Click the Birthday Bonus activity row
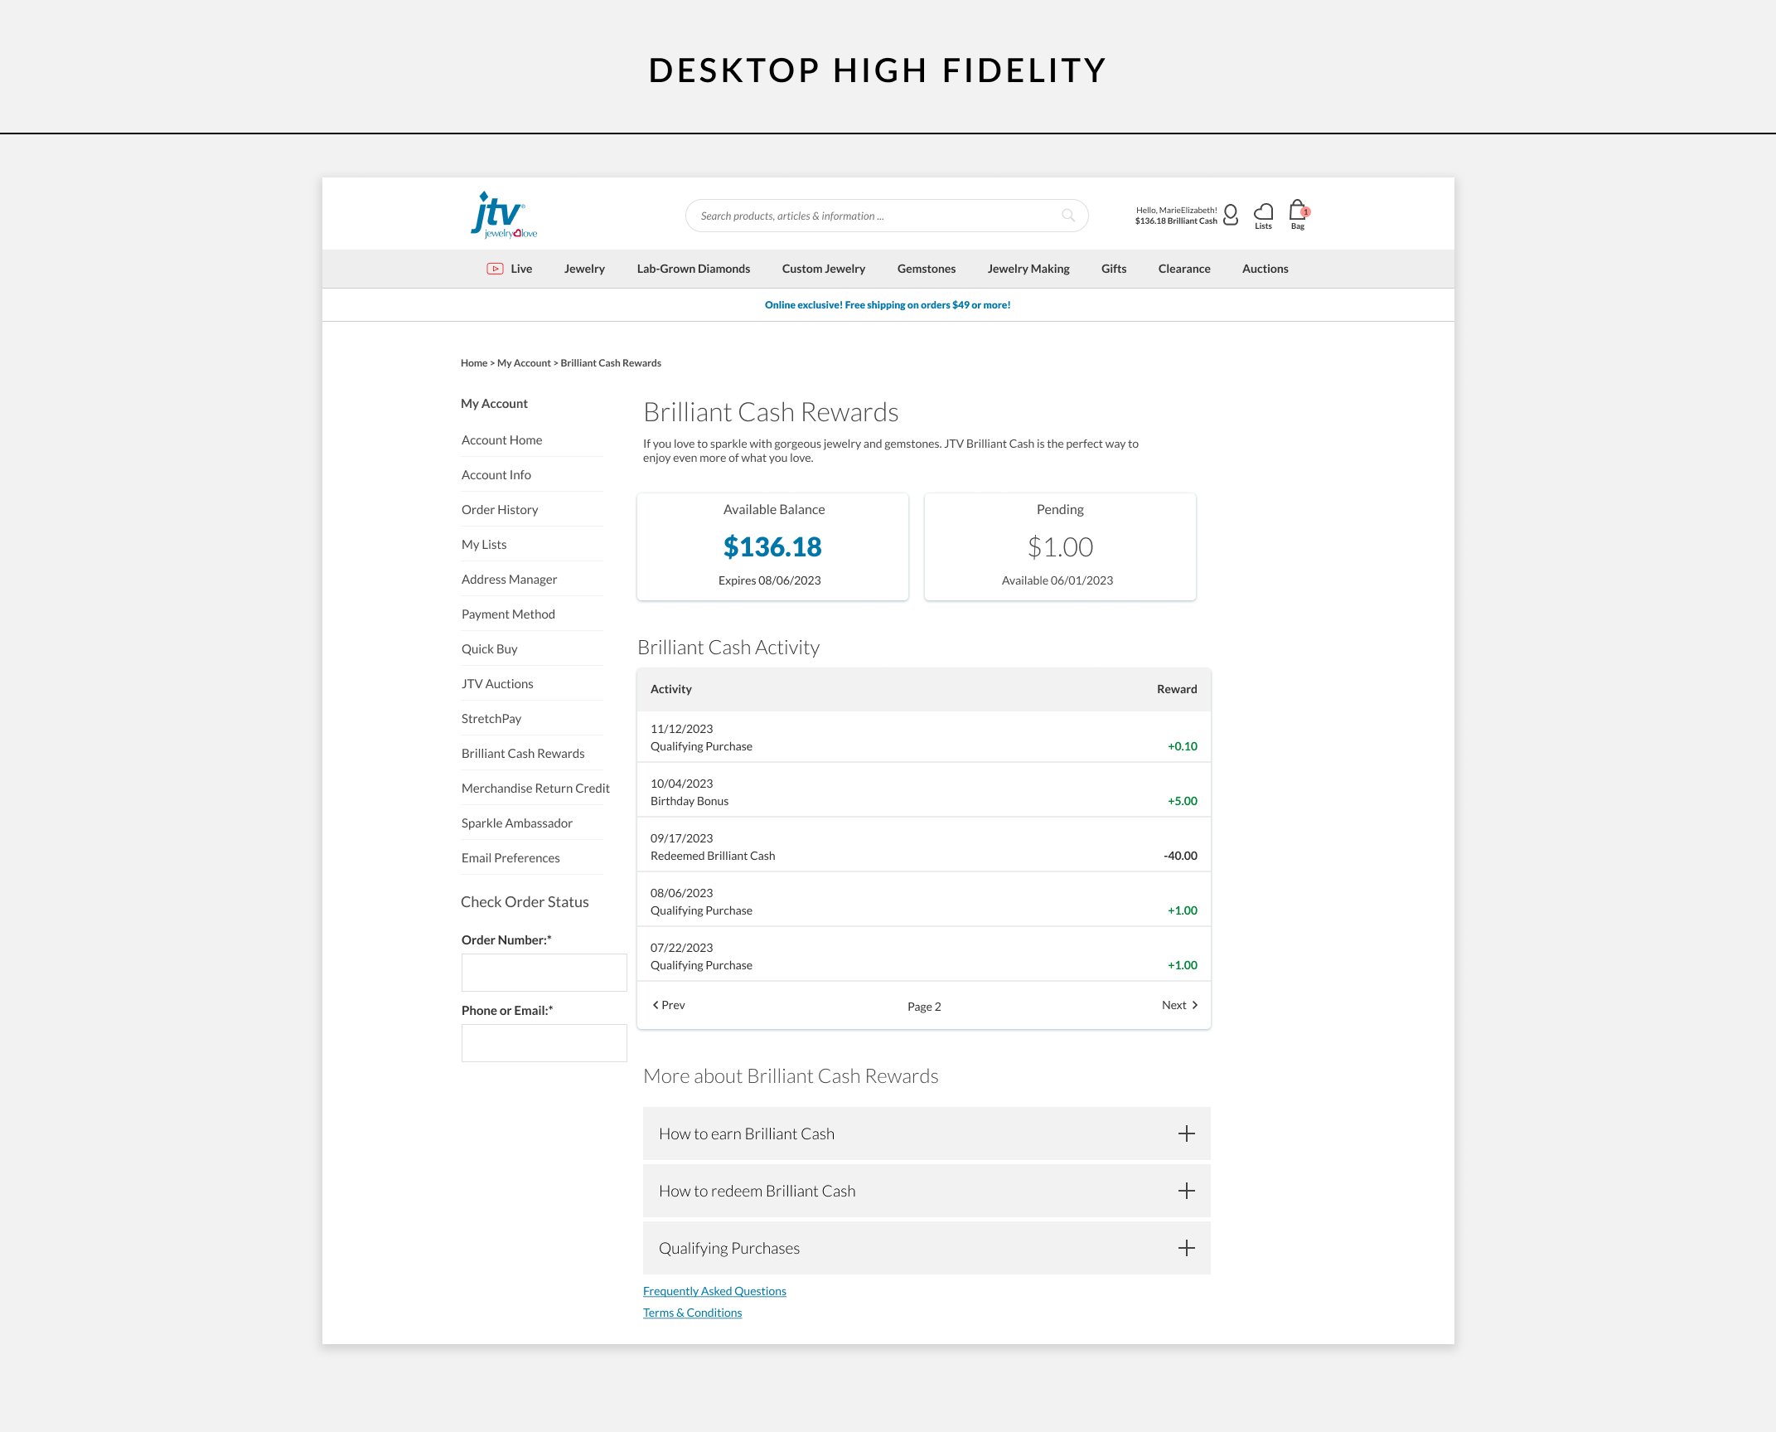 click(x=923, y=790)
